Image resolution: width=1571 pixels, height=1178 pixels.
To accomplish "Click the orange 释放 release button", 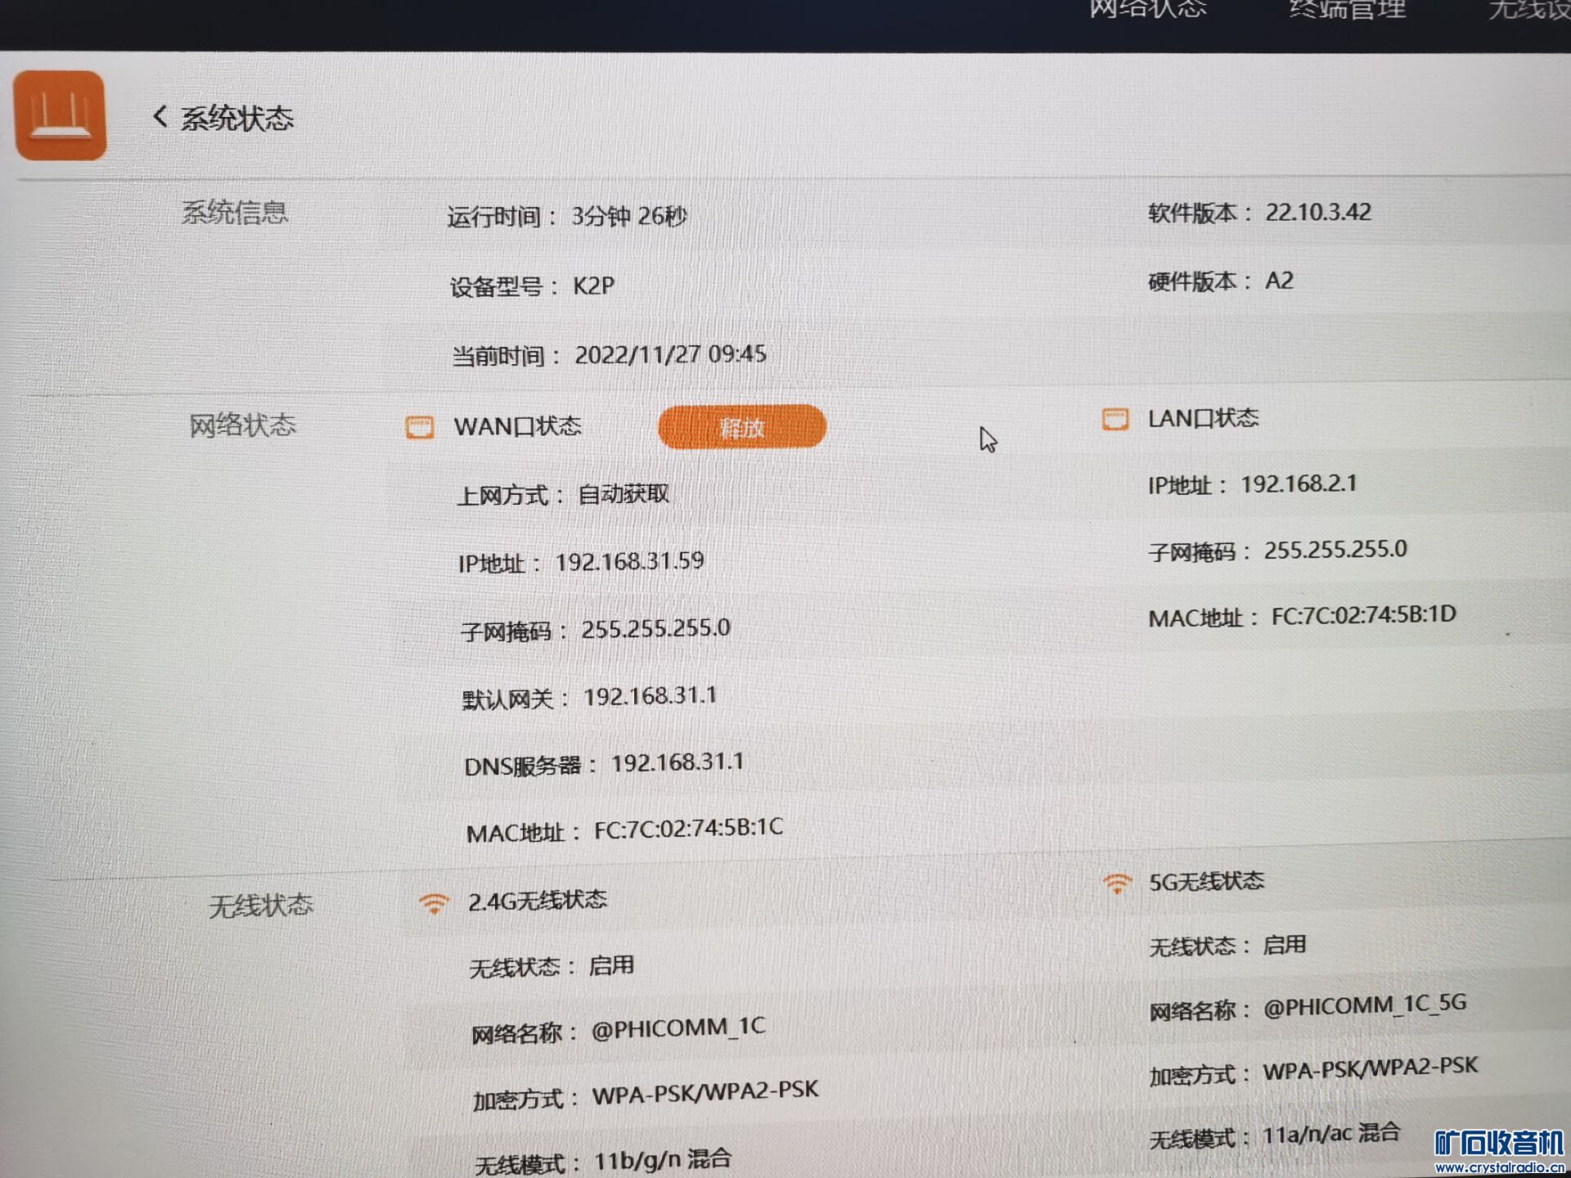I will click(x=742, y=427).
